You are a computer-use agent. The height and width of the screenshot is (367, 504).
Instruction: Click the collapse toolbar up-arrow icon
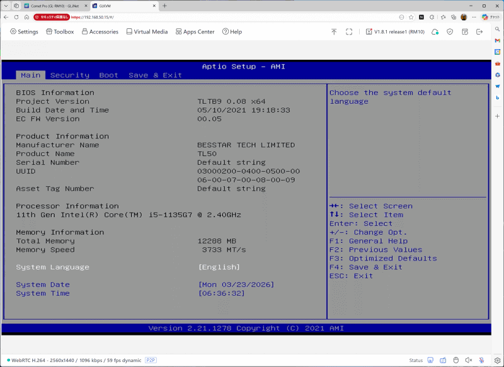[334, 31]
